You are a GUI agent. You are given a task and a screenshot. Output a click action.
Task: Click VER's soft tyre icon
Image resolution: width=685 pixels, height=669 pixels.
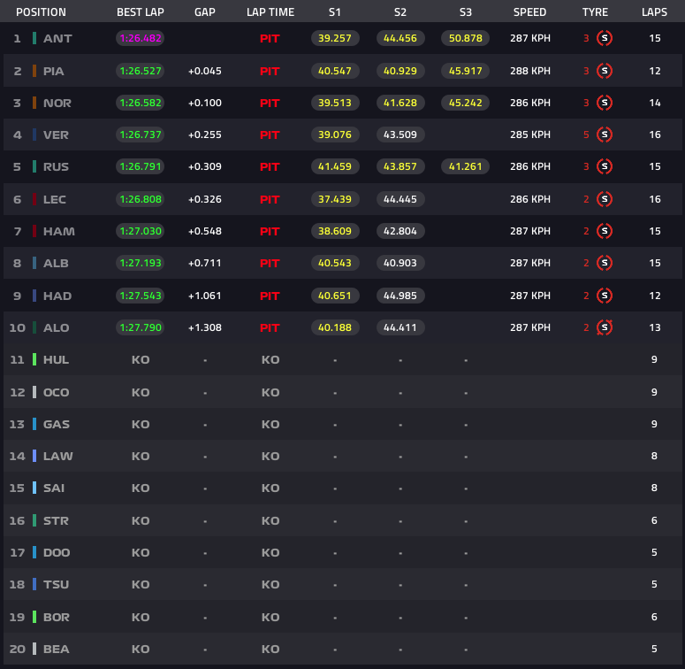pyautogui.click(x=605, y=135)
